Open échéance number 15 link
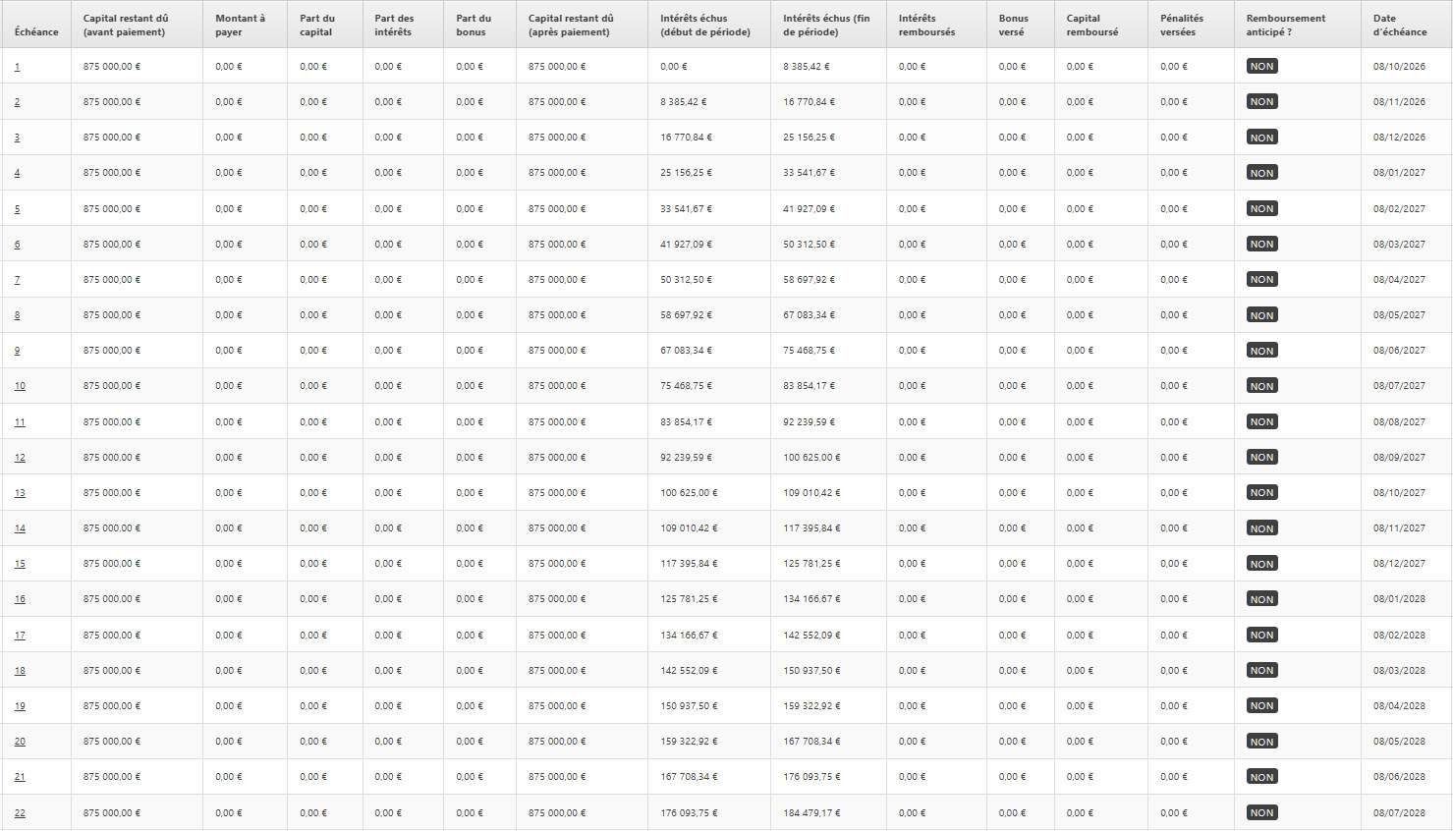 click(20, 564)
